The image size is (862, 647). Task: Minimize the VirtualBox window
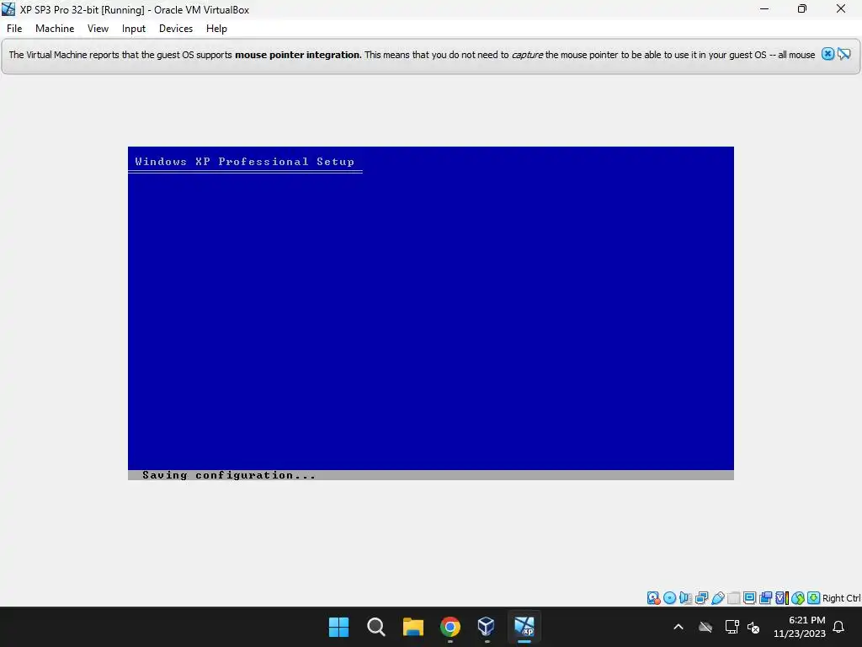tap(764, 8)
